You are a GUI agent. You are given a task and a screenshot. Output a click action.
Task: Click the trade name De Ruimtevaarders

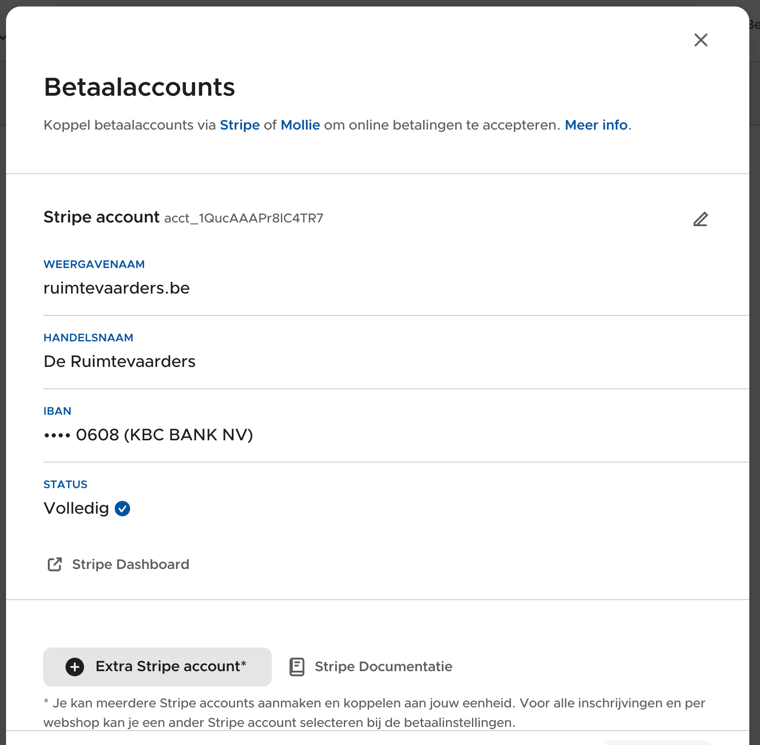coord(119,361)
